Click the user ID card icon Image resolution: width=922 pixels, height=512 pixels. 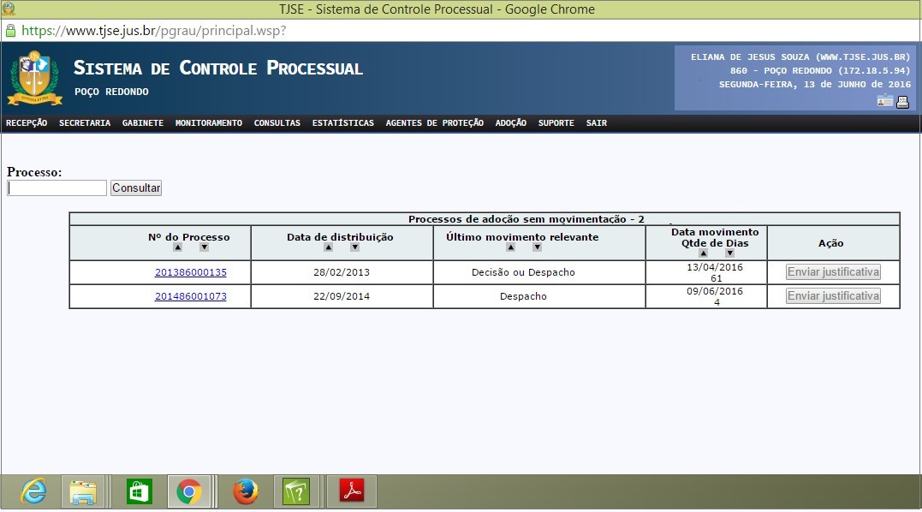tap(884, 102)
